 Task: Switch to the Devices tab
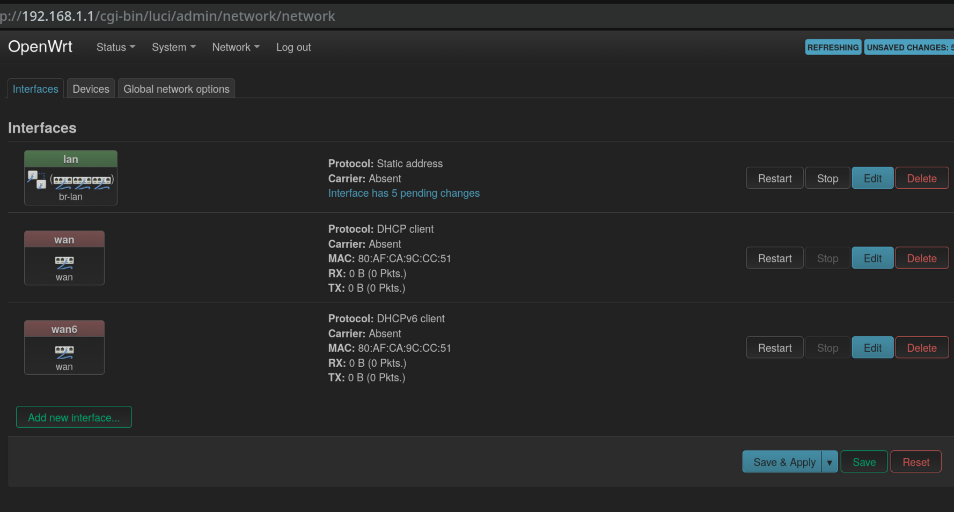coord(91,89)
